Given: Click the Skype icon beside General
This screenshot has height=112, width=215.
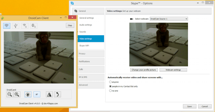Looking at the screenshot, I should (x=76, y=11).
